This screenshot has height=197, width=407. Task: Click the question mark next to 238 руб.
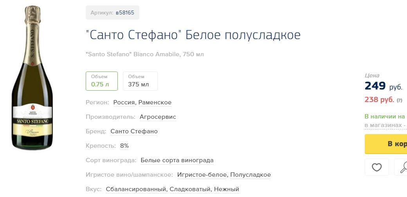click(x=399, y=100)
